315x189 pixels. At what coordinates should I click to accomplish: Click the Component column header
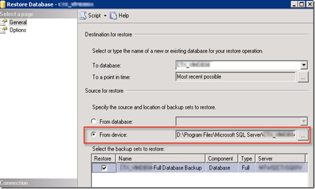click(222, 158)
